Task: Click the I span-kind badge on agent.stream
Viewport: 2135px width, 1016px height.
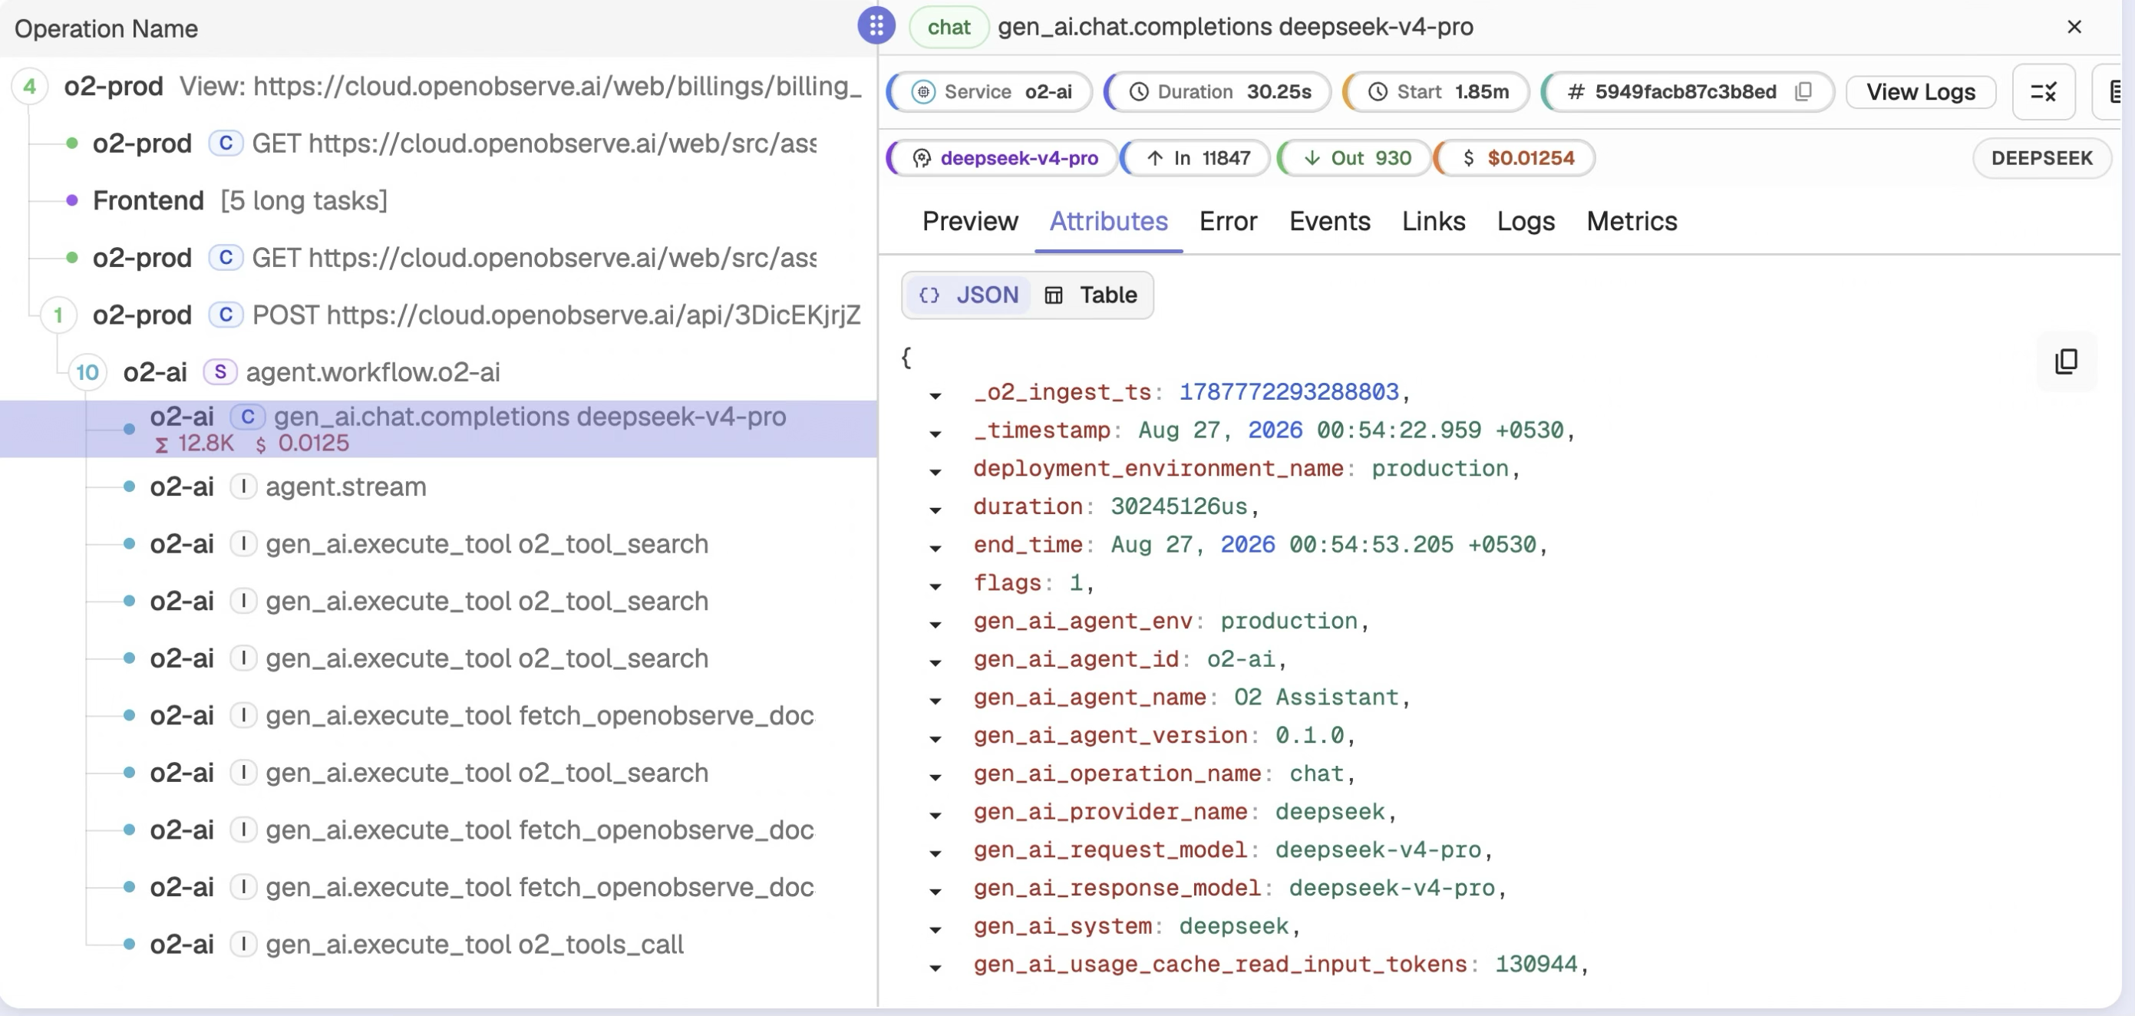Action: pyautogui.click(x=243, y=487)
